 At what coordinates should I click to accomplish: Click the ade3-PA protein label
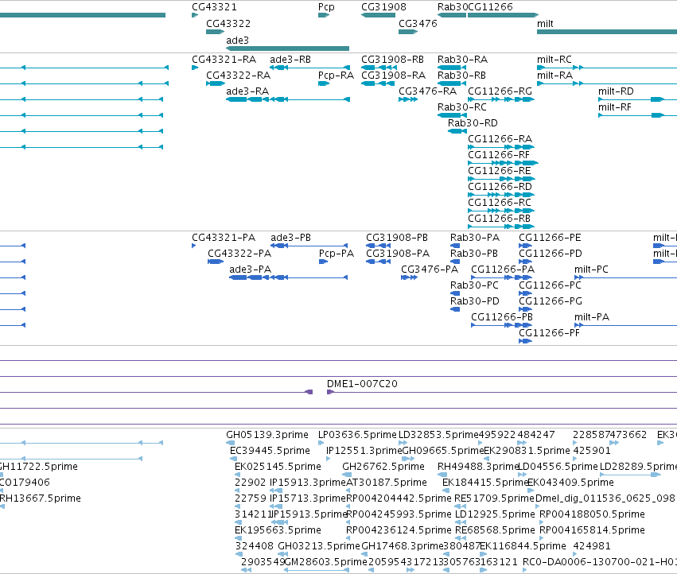[251, 270]
